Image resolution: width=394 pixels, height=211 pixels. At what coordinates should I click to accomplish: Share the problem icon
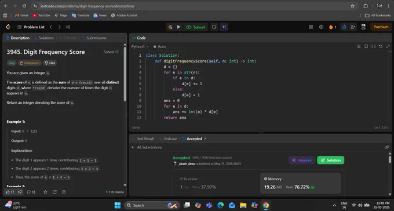pos(54,192)
